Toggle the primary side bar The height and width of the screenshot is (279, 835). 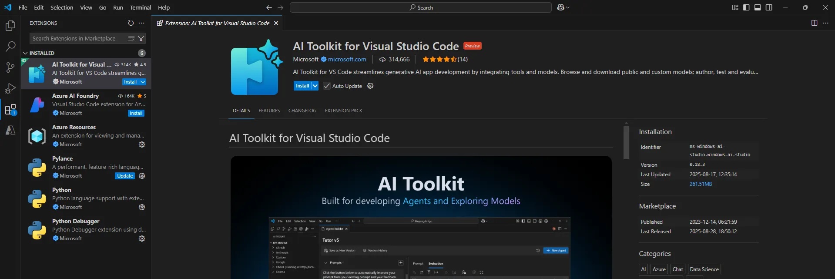(746, 7)
